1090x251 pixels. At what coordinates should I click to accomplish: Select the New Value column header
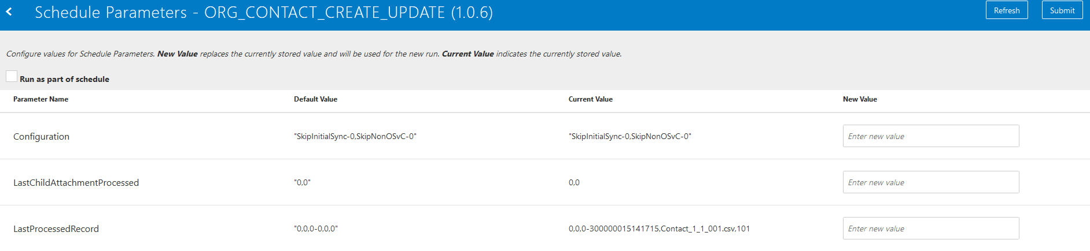tap(860, 99)
